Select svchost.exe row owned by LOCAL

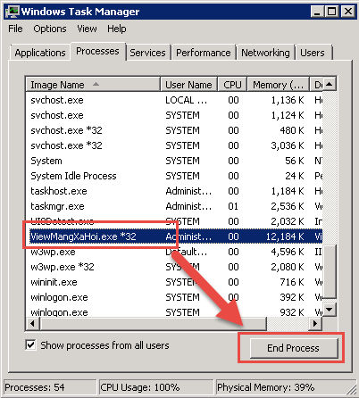(x=174, y=100)
